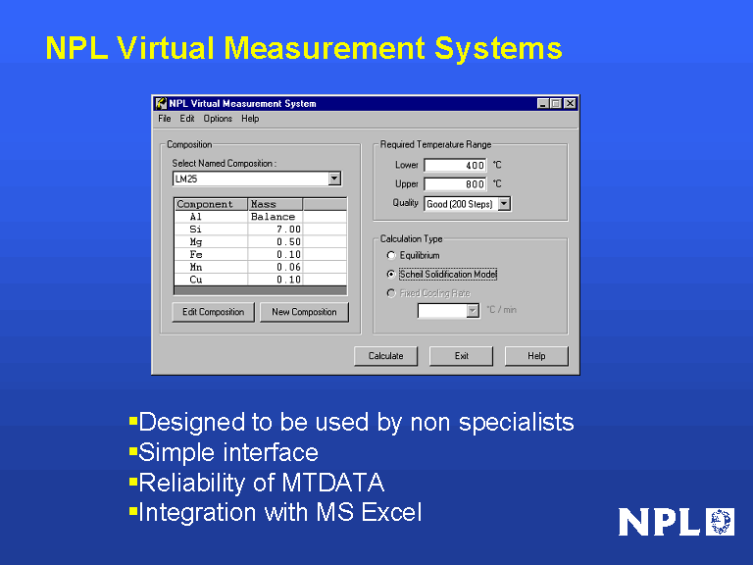The width and height of the screenshot is (753, 565).
Task: Select the Si mass value cell
Action: click(276, 230)
